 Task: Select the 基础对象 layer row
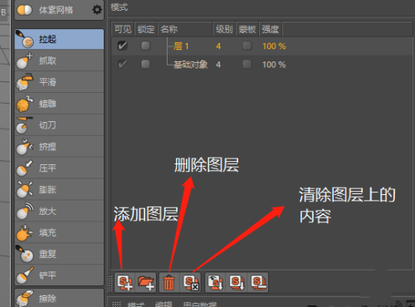pyautogui.click(x=261, y=65)
